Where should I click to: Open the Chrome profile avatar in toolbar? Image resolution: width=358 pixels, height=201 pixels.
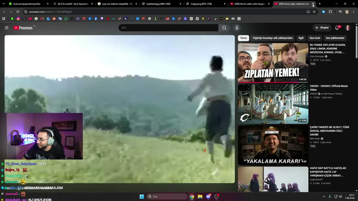coord(347,12)
